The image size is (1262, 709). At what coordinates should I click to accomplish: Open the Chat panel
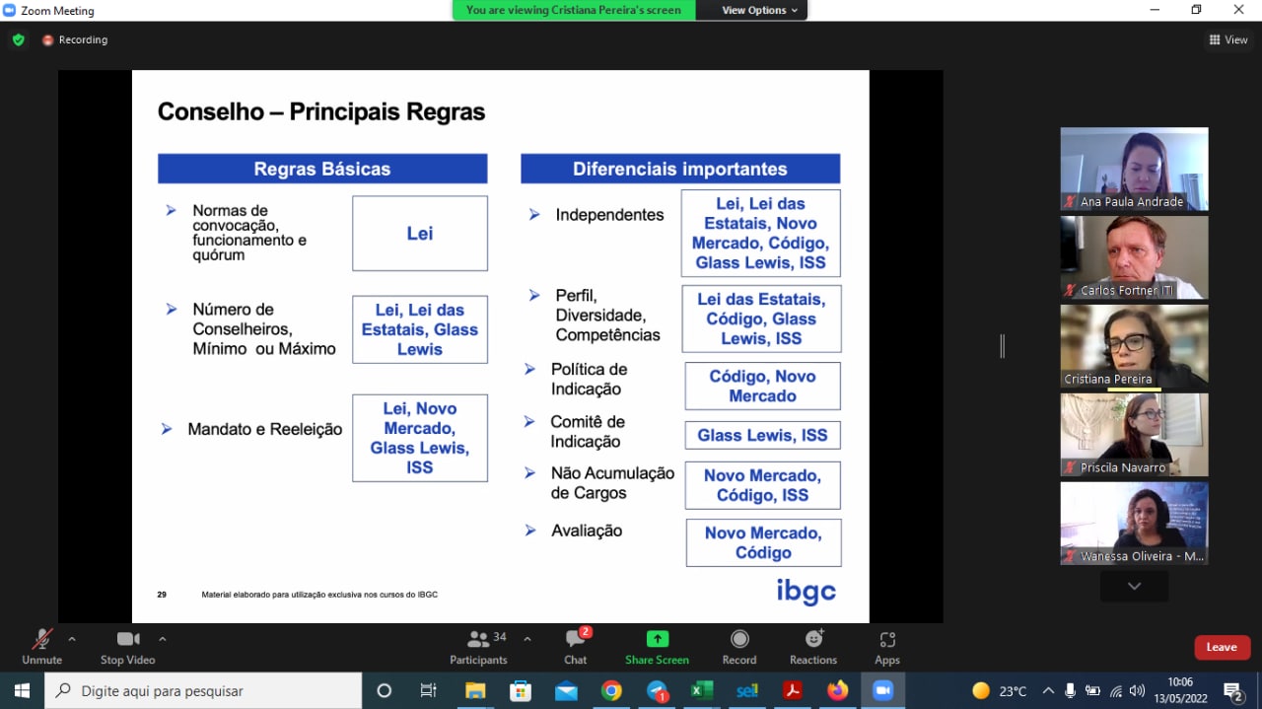coord(575,646)
